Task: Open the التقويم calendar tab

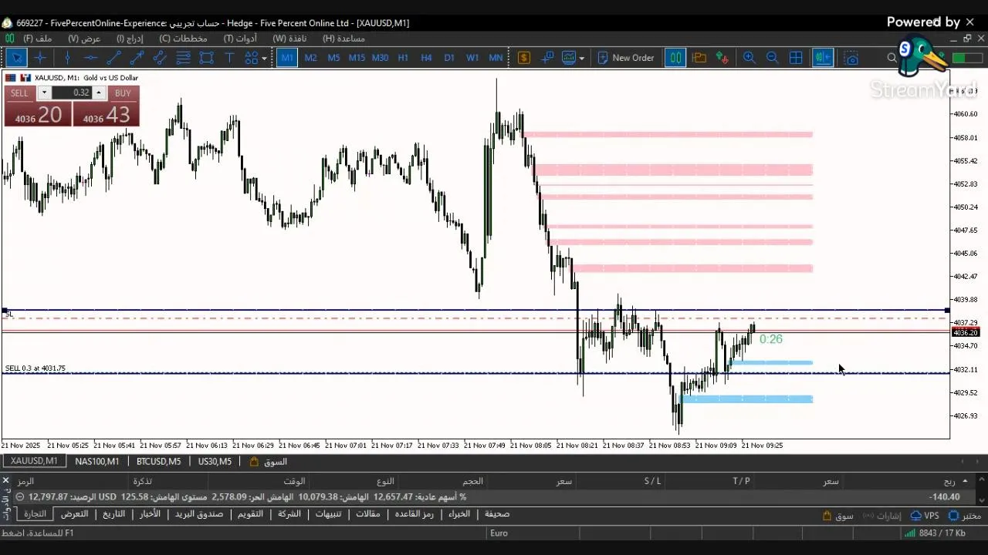Action: pyautogui.click(x=250, y=514)
